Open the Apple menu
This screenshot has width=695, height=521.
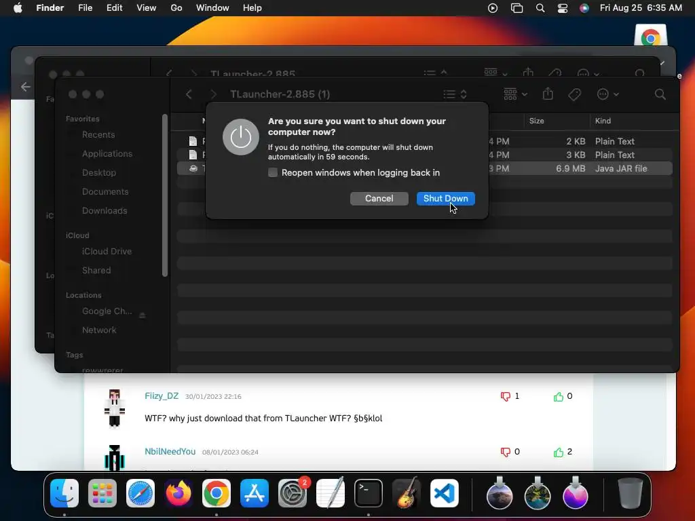(18, 8)
